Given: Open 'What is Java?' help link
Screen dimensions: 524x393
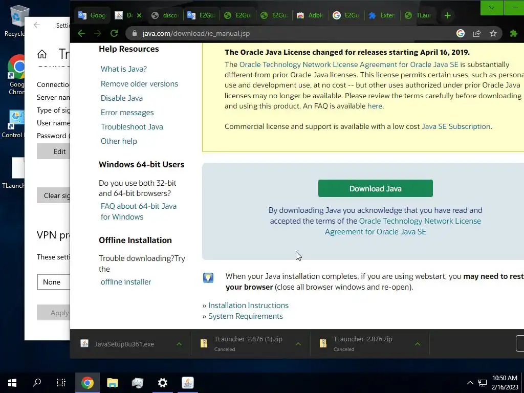Looking at the screenshot, I should click(x=124, y=69).
